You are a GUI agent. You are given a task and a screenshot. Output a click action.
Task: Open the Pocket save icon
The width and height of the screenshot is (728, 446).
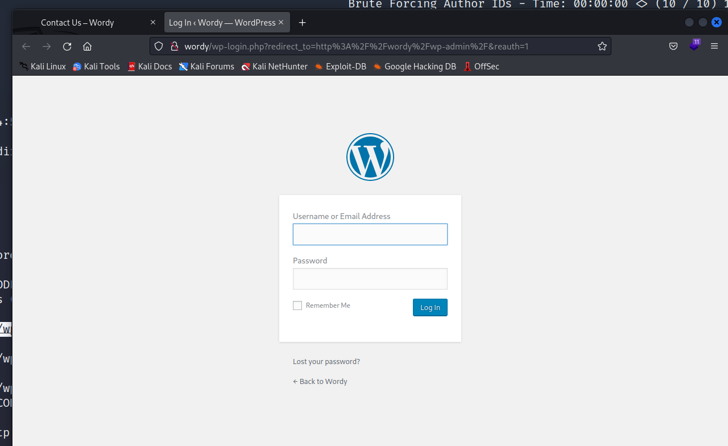(673, 47)
